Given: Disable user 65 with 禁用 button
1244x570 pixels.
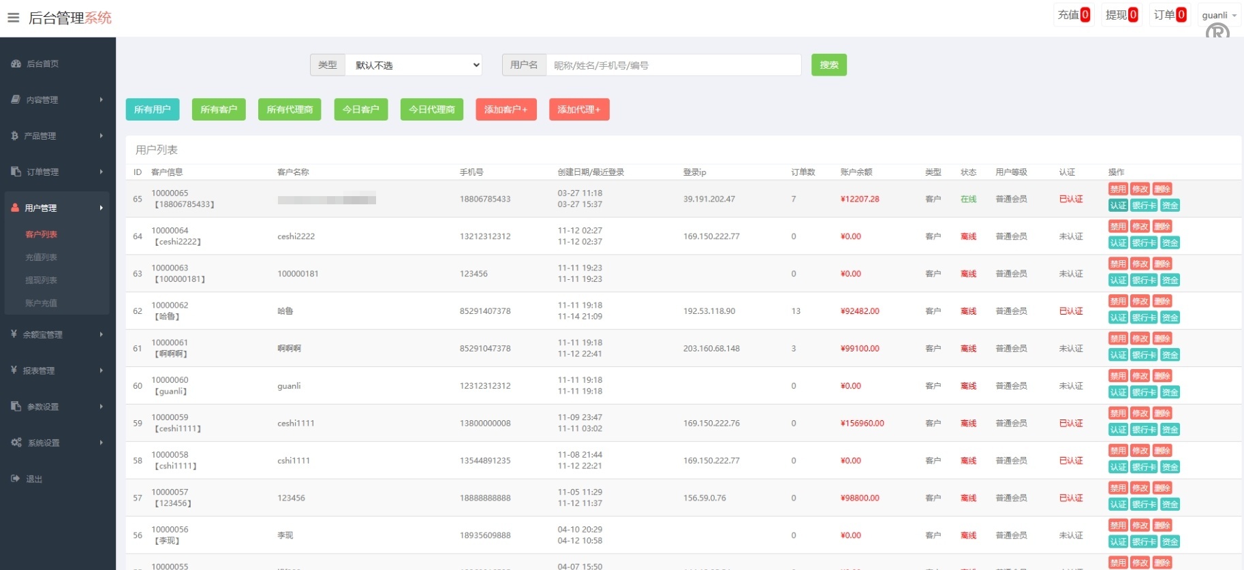Looking at the screenshot, I should (1117, 189).
